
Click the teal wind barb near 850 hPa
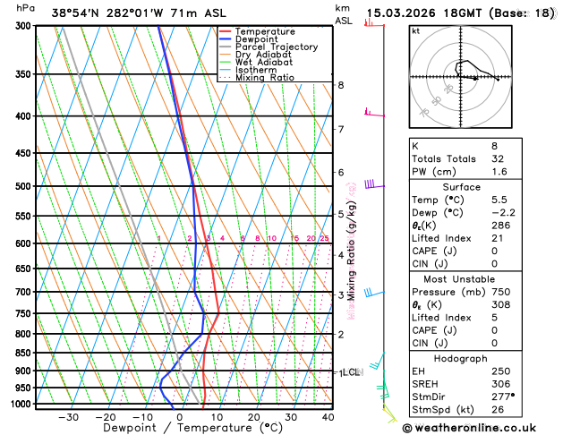378,361
